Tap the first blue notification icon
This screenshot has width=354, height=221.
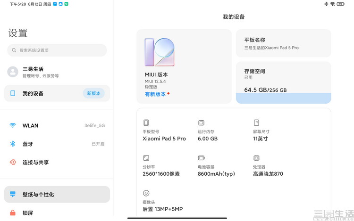[x=55, y=4]
